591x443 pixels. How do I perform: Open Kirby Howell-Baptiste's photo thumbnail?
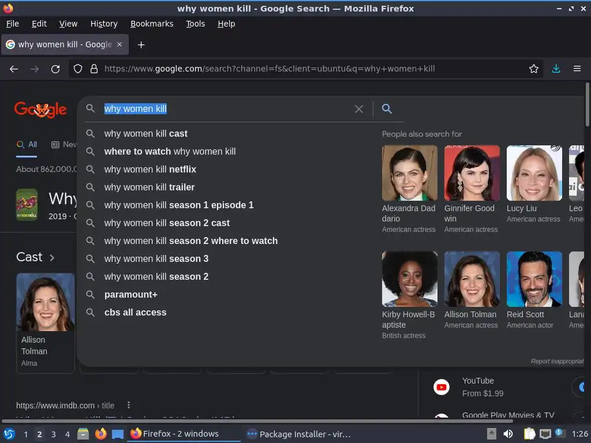410,279
